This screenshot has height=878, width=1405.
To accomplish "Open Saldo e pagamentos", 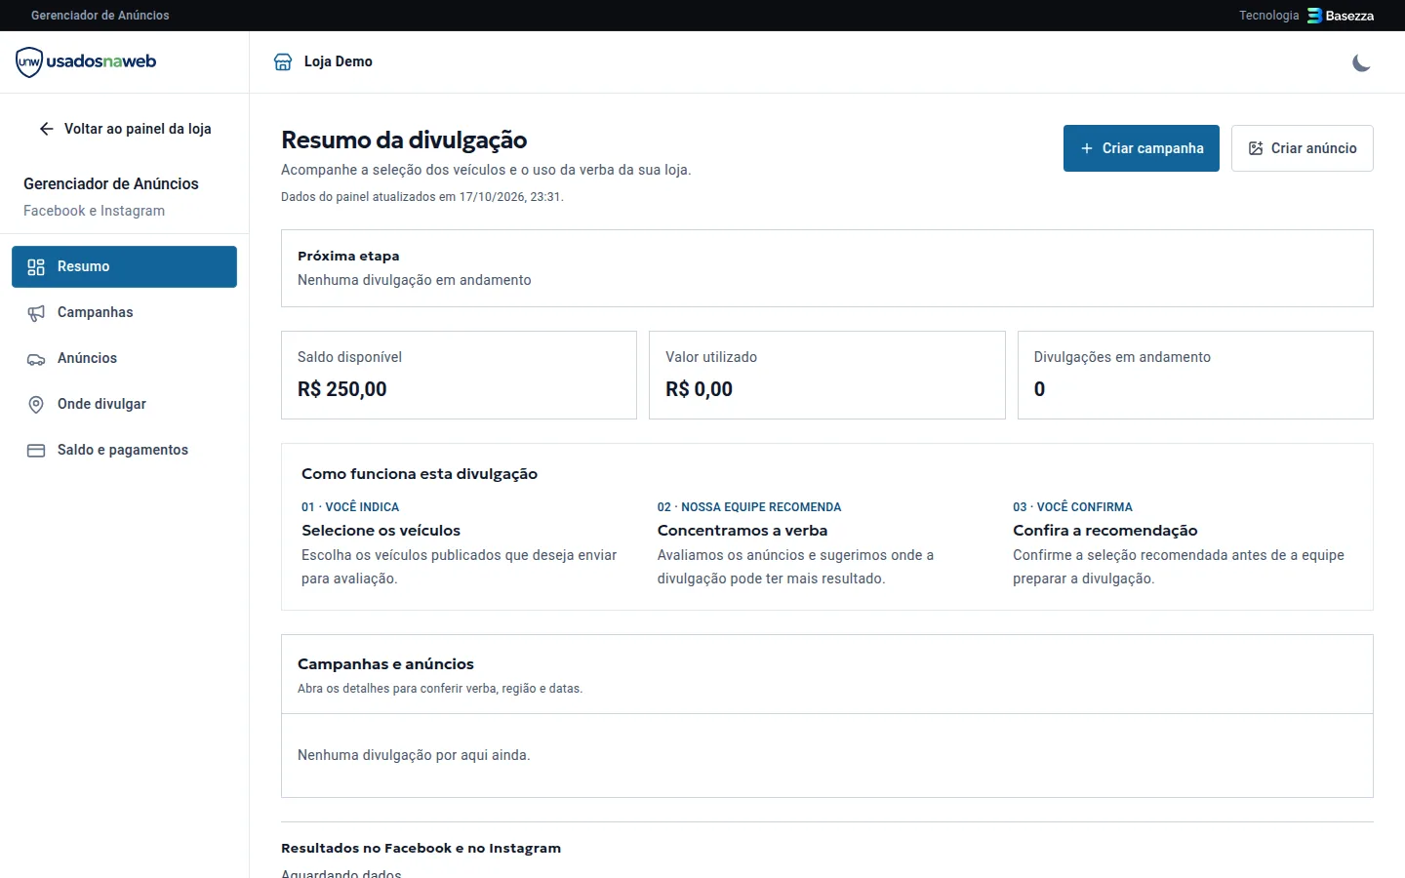I will click(124, 450).
